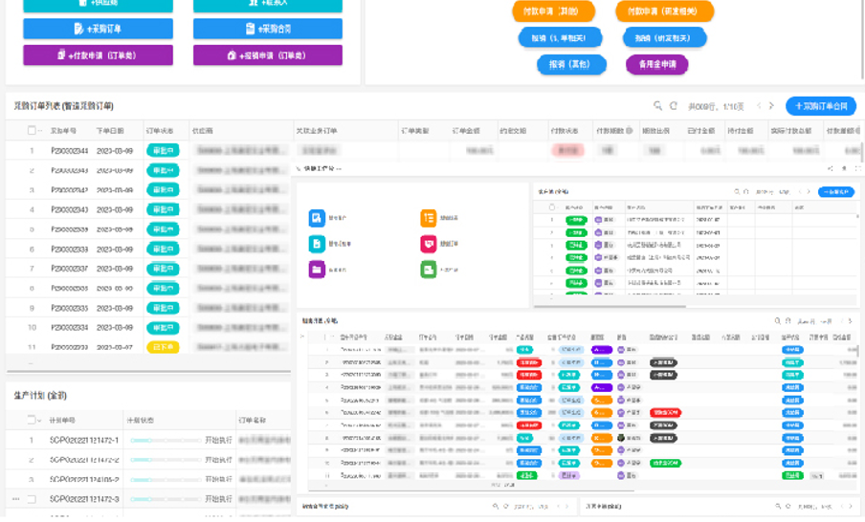Click the +采购订单合同 button at top right
Image resolution: width=865 pixels, height=522 pixels.
pos(820,106)
